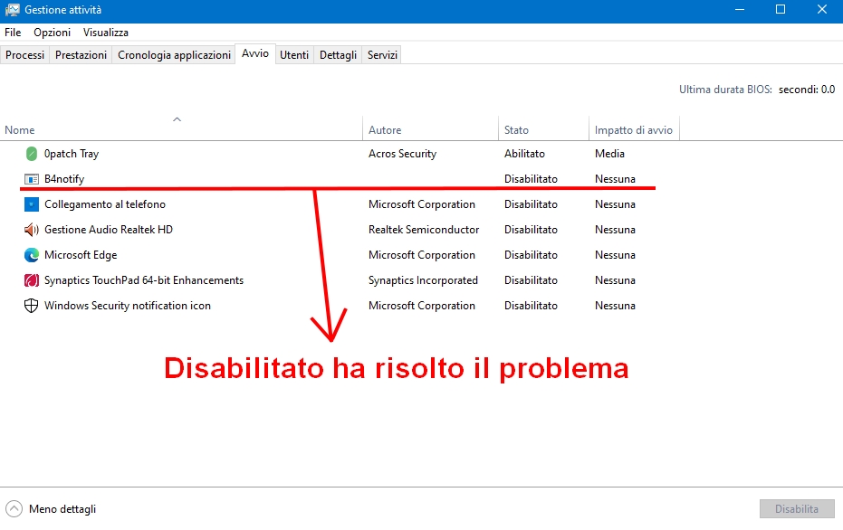Click the Realtek Semiconductor author cell
This screenshot has width=843, height=530.
tap(424, 230)
